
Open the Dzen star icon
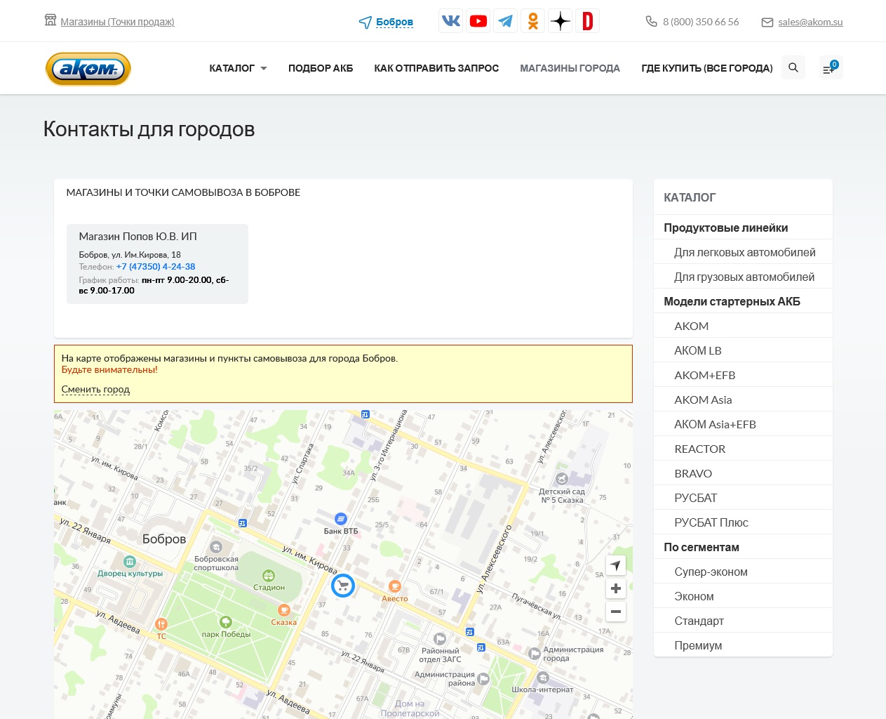click(561, 21)
